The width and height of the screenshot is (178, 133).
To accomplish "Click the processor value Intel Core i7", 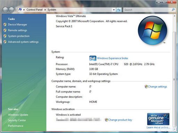I will [122, 64].
